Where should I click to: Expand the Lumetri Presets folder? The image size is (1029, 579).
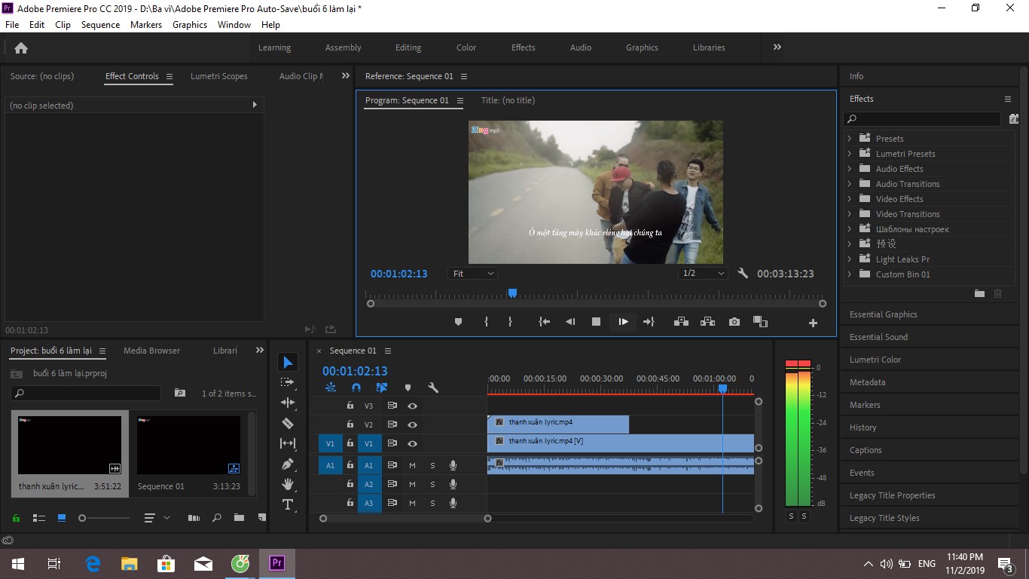tap(850, 154)
